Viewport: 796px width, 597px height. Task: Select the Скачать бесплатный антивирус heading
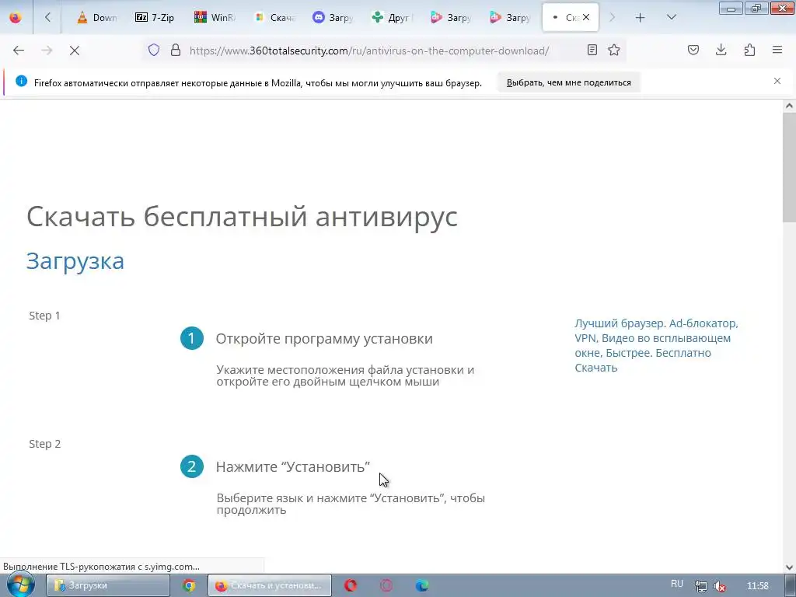pyautogui.click(x=243, y=217)
